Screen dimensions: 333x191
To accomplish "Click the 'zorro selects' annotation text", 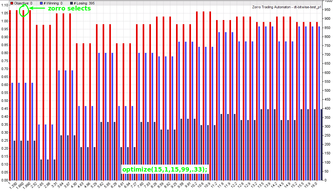I will coord(69,9).
